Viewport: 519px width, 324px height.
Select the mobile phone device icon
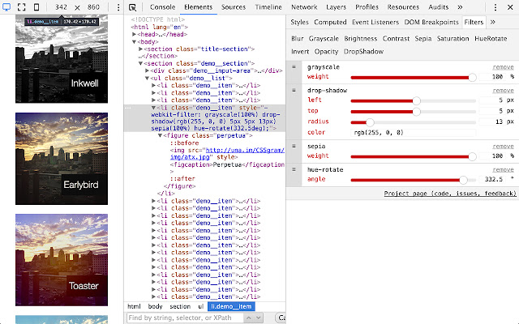coord(36,7)
